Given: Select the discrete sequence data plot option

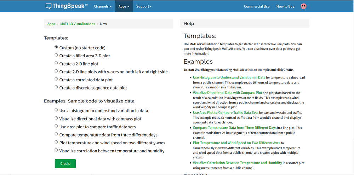Looking at the screenshot, I should (56, 87).
